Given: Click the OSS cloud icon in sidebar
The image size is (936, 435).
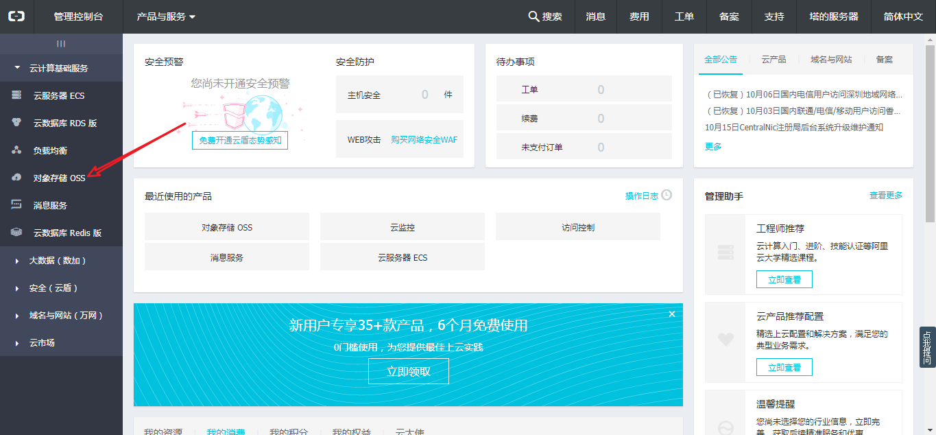Looking at the screenshot, I should coord(16,178).
